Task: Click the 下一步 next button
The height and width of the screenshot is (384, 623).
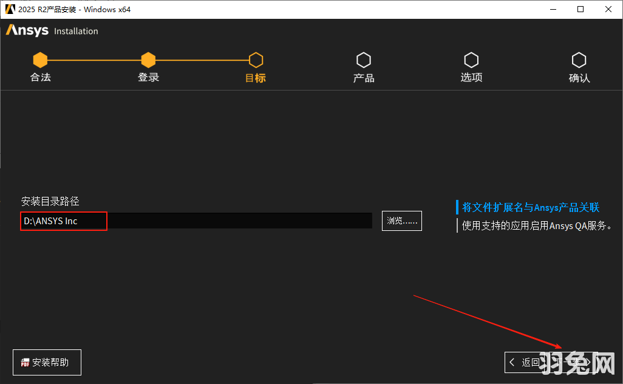Action: coord(571,362)
